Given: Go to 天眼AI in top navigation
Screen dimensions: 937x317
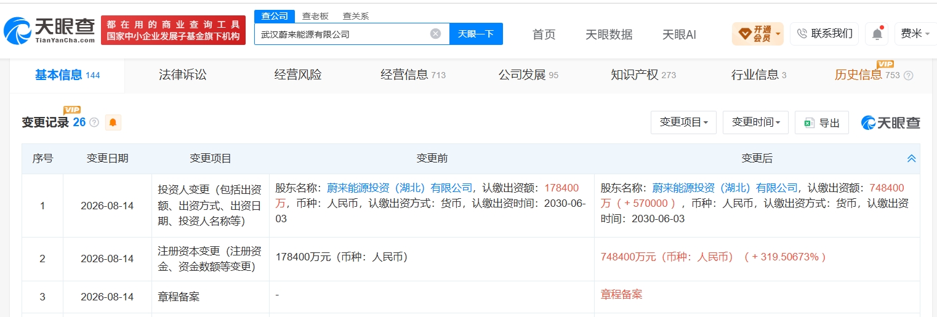Looking at the screenshot, I should click(679, 34).
